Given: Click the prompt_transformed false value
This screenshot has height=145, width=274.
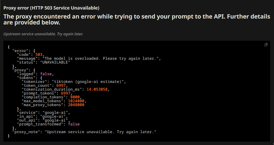Looking at the screenshot, I should (x=74, y=124).
